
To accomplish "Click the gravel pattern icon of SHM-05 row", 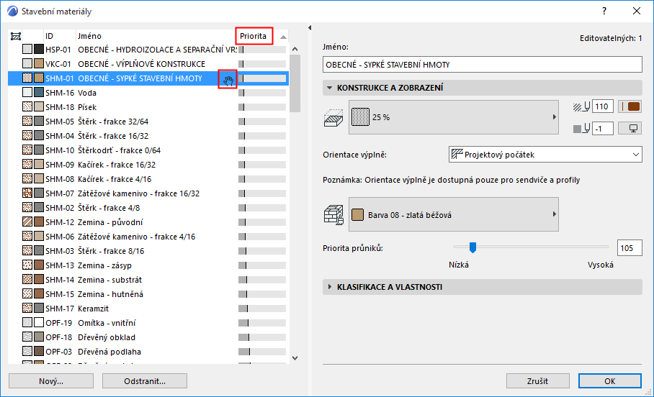I will coord(27,122).
